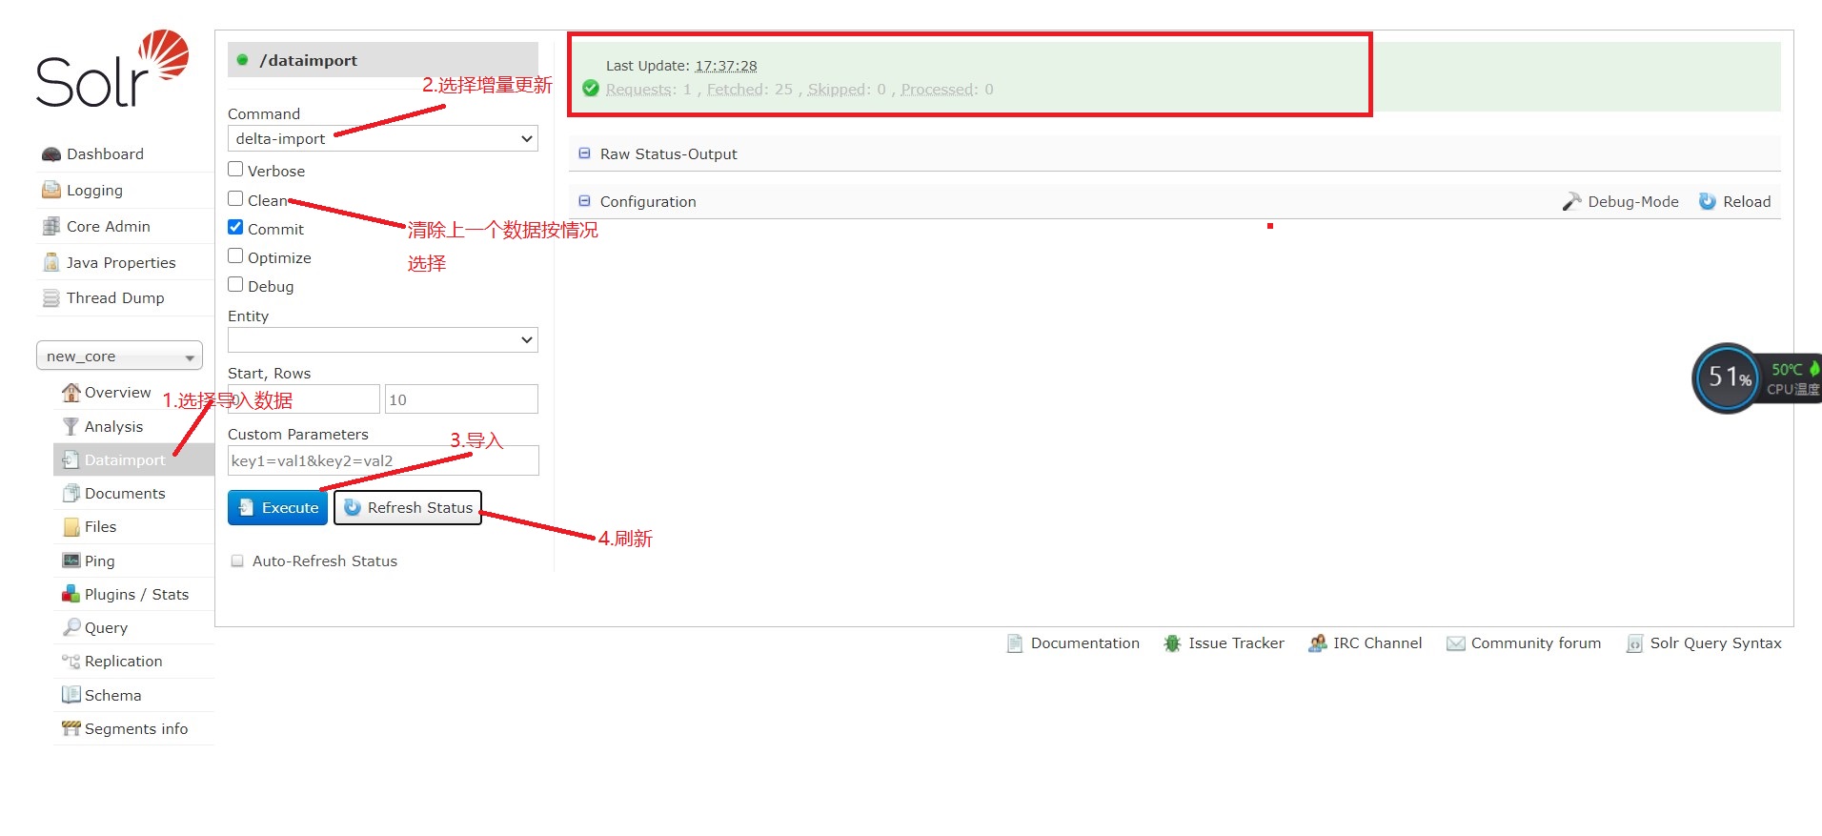Open the Entity dropdown
This screenshot has height=836, width=1822.
pos(383,339)
